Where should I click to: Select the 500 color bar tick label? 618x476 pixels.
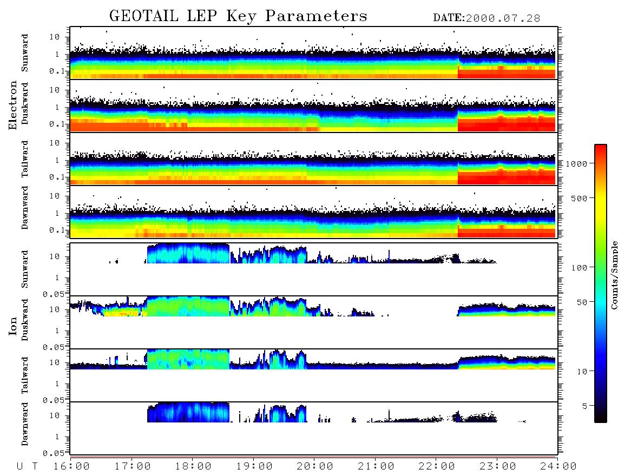tap(580, 198)
